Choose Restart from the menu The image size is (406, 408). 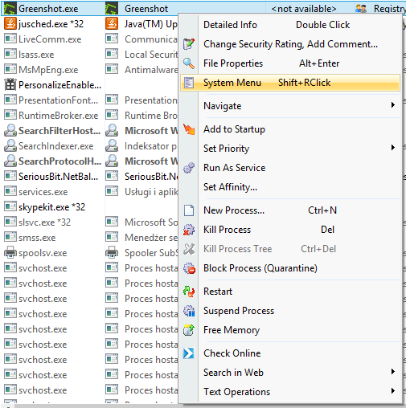pyautogui.click(x=290, y=292)
